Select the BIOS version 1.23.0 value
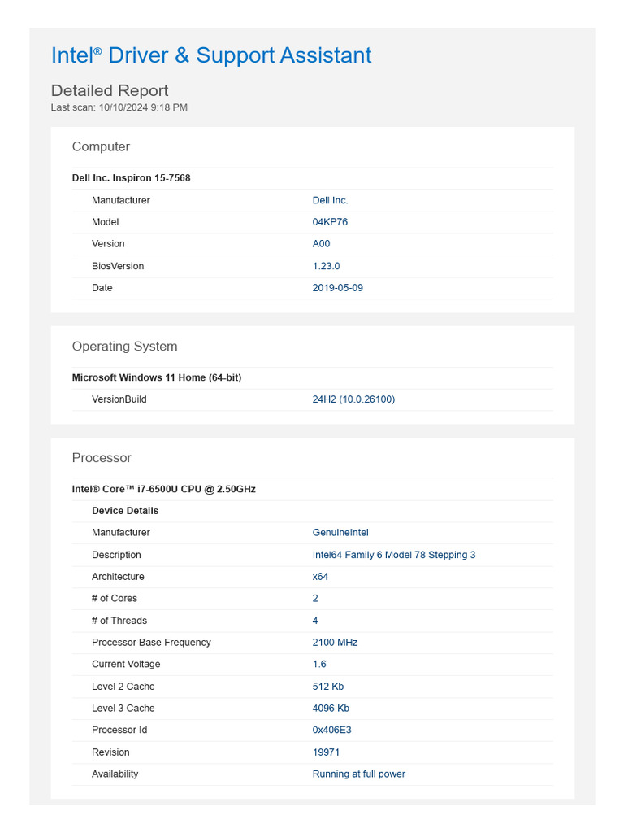The image size is (624, 833). pyautogui.click(x=326, y=266)
